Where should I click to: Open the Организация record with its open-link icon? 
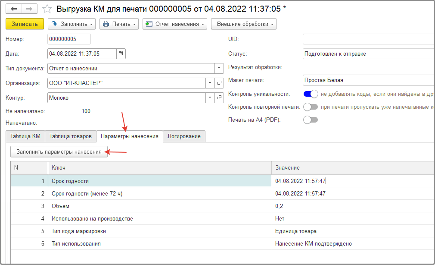219,83
